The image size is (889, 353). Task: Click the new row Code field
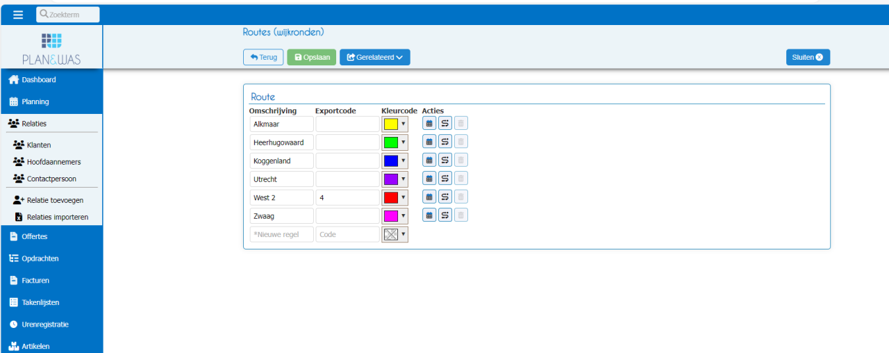click(x=347, y=234)
